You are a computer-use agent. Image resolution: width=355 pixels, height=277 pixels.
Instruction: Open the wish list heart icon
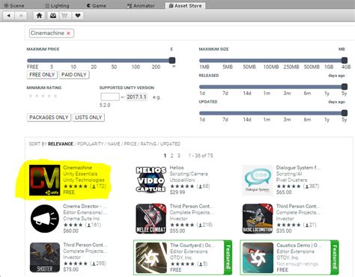78,16
